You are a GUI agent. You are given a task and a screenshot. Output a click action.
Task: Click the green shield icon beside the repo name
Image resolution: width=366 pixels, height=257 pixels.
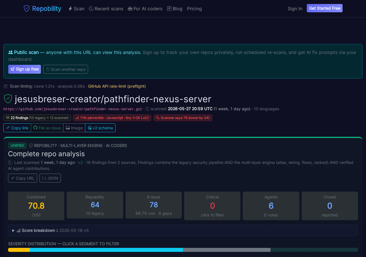[x=8, y=99]
